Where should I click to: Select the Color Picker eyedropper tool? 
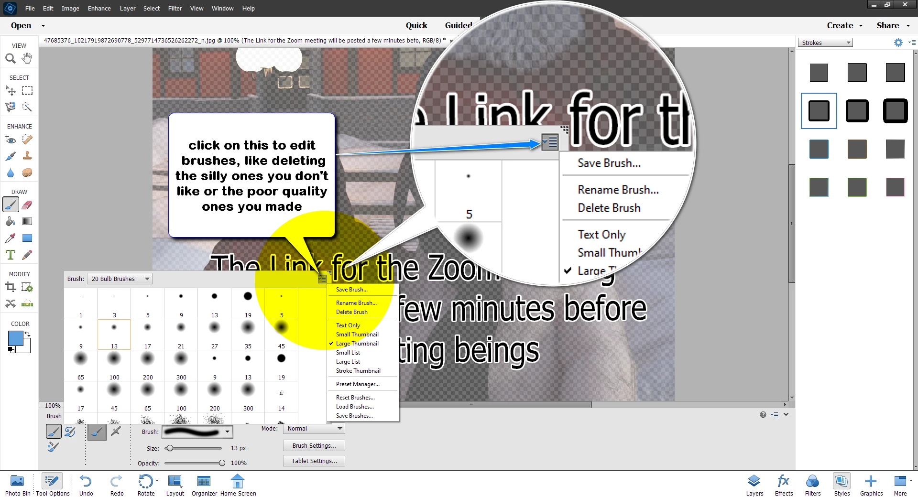coord(11,238)
